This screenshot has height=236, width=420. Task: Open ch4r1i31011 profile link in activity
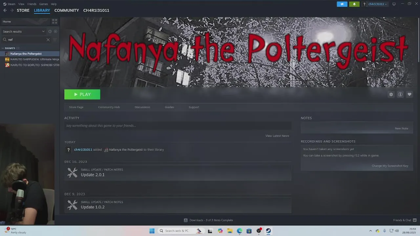[x=83, y=149]
